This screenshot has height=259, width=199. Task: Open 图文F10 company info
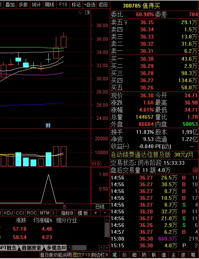tap(82, 255)
